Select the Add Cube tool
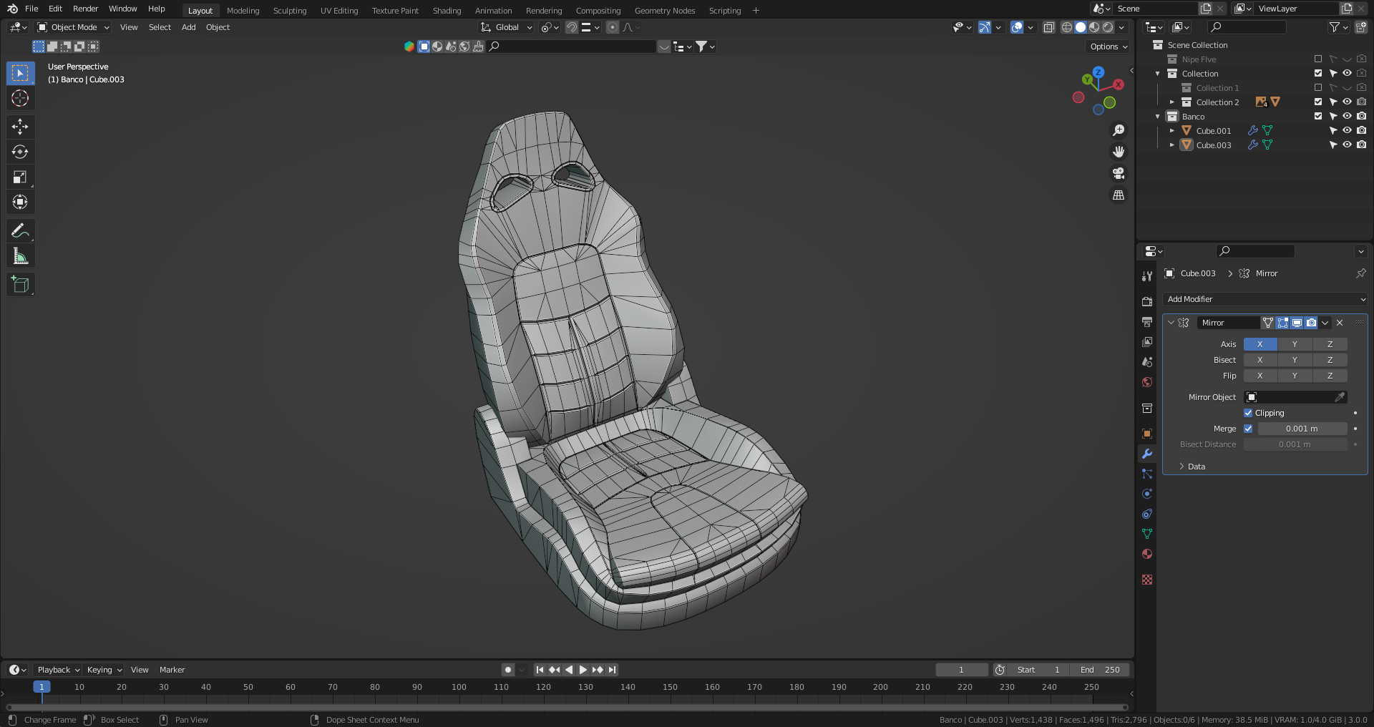1374x727 pixels. 20,285
